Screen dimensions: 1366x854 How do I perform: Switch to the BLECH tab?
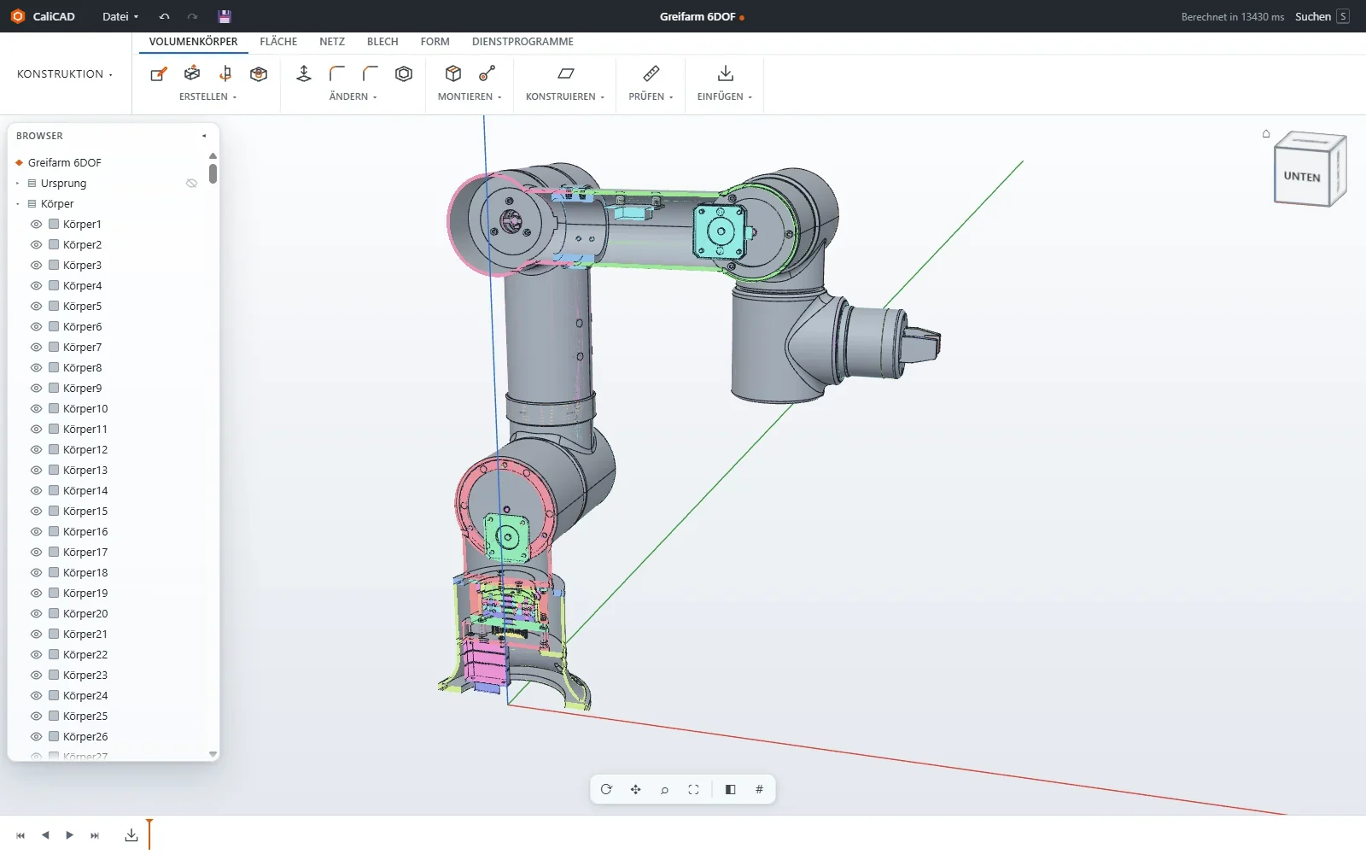(382, 42)
